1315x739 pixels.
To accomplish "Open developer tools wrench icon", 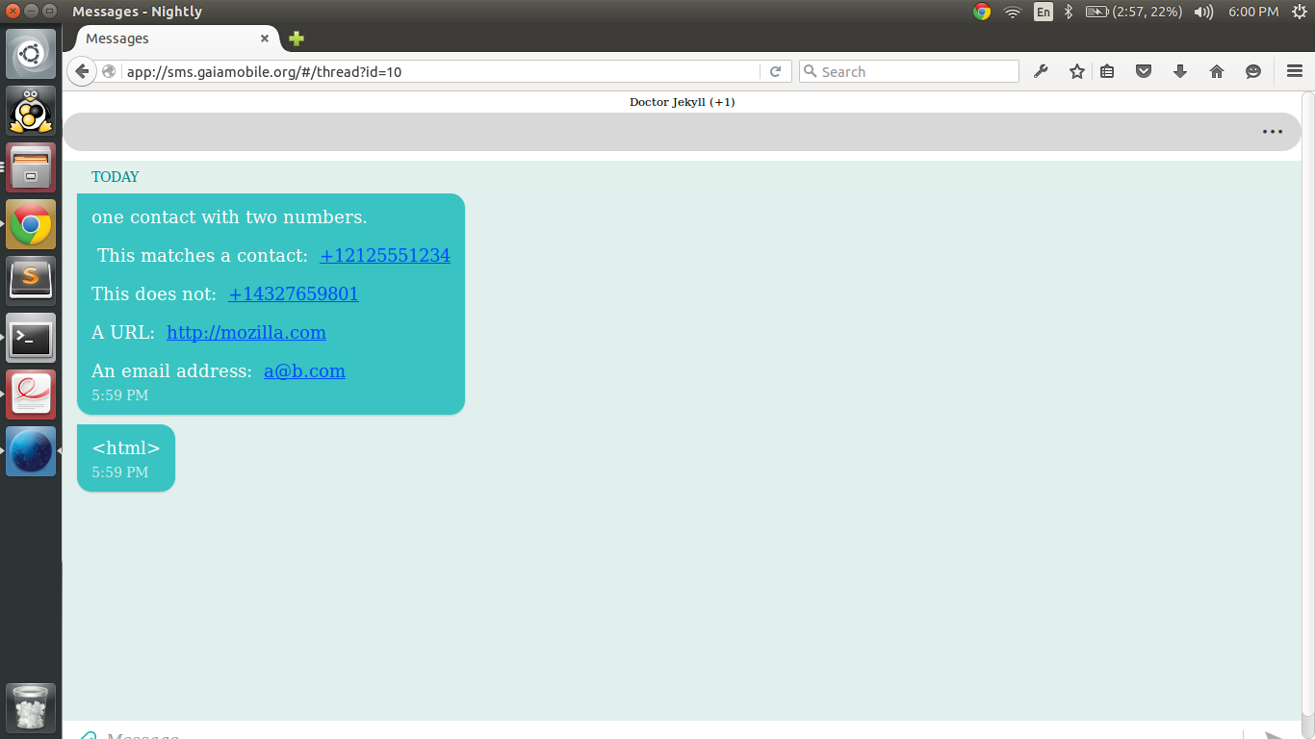I will coord(1041,71).
